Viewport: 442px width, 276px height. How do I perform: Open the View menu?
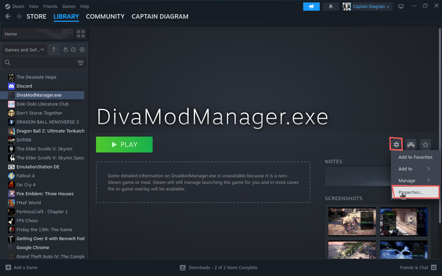34,6
